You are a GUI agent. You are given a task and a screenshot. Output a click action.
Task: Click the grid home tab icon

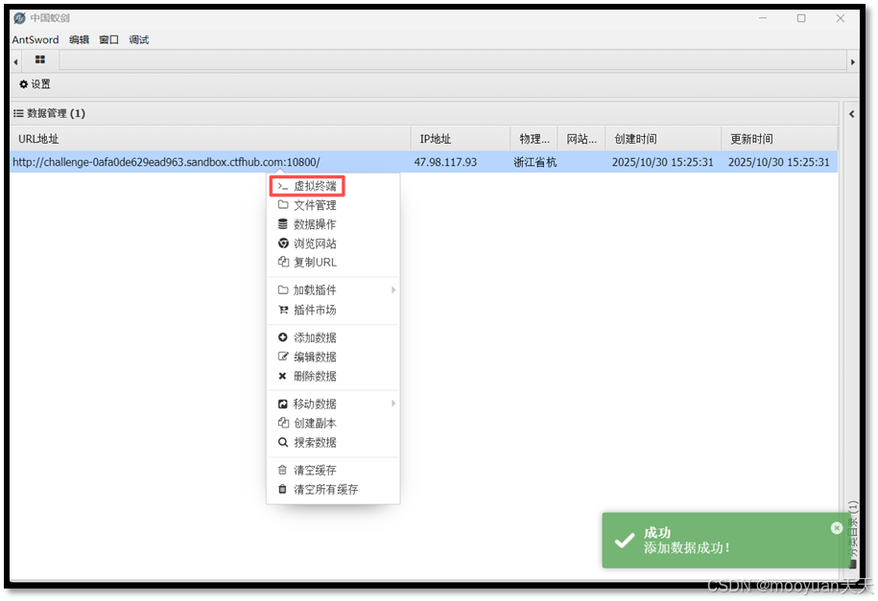tap(39, 59)
